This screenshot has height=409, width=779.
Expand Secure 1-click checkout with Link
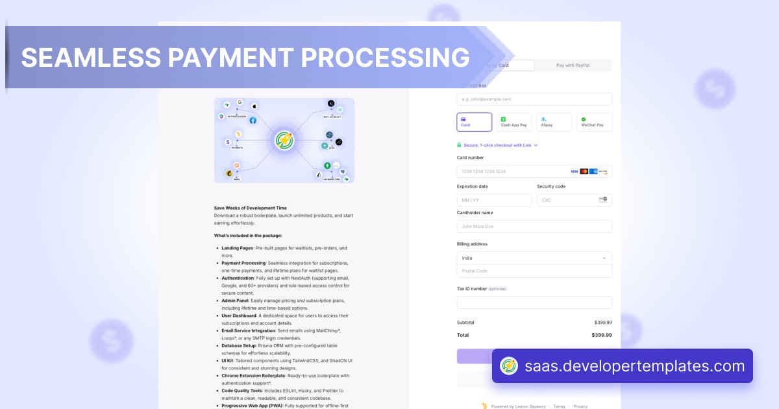(497, 145)
